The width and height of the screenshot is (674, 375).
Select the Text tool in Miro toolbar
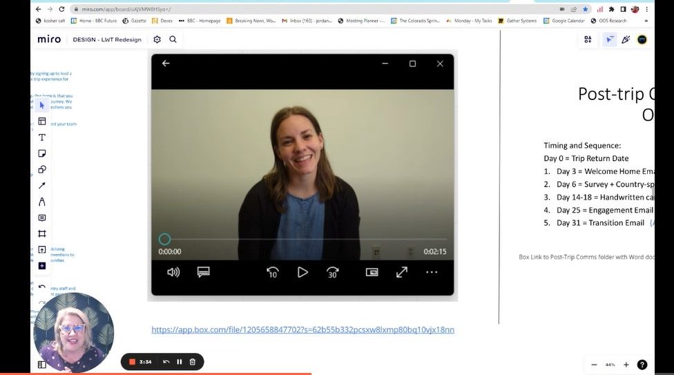click(42, 137)
